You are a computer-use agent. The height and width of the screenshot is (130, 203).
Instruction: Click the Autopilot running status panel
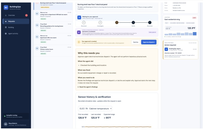point(16,116)
